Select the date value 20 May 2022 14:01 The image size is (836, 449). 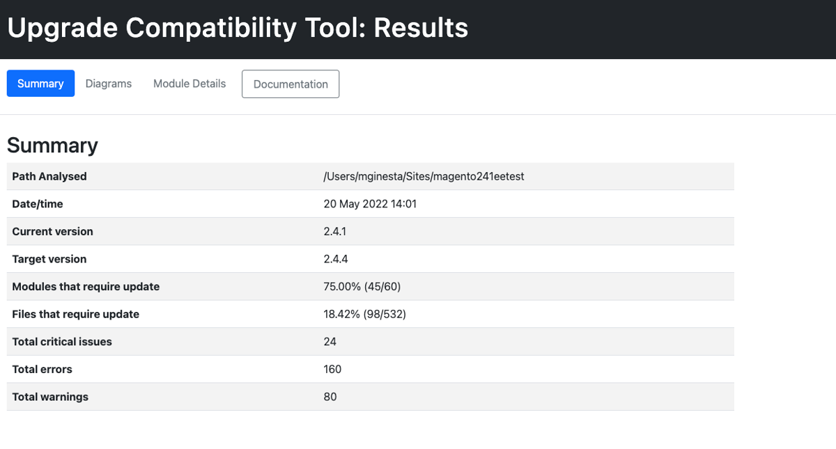click(371, 203)
